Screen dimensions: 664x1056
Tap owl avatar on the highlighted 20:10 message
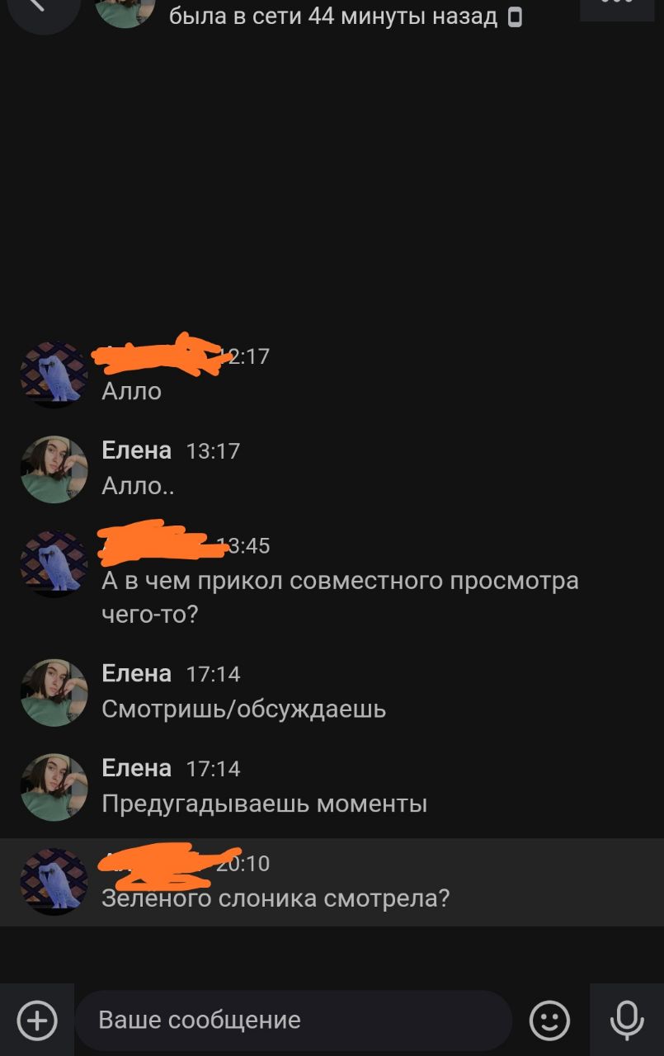(x=54, y=882)
